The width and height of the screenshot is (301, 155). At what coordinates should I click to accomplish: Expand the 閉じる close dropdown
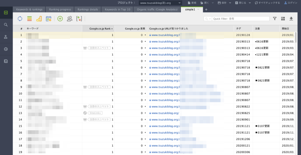[249, 3]
